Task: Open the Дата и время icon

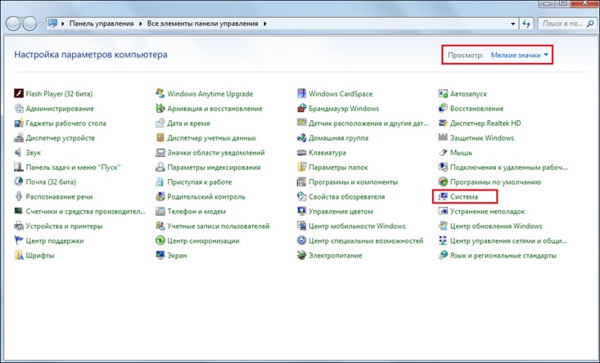Action: 160,123
